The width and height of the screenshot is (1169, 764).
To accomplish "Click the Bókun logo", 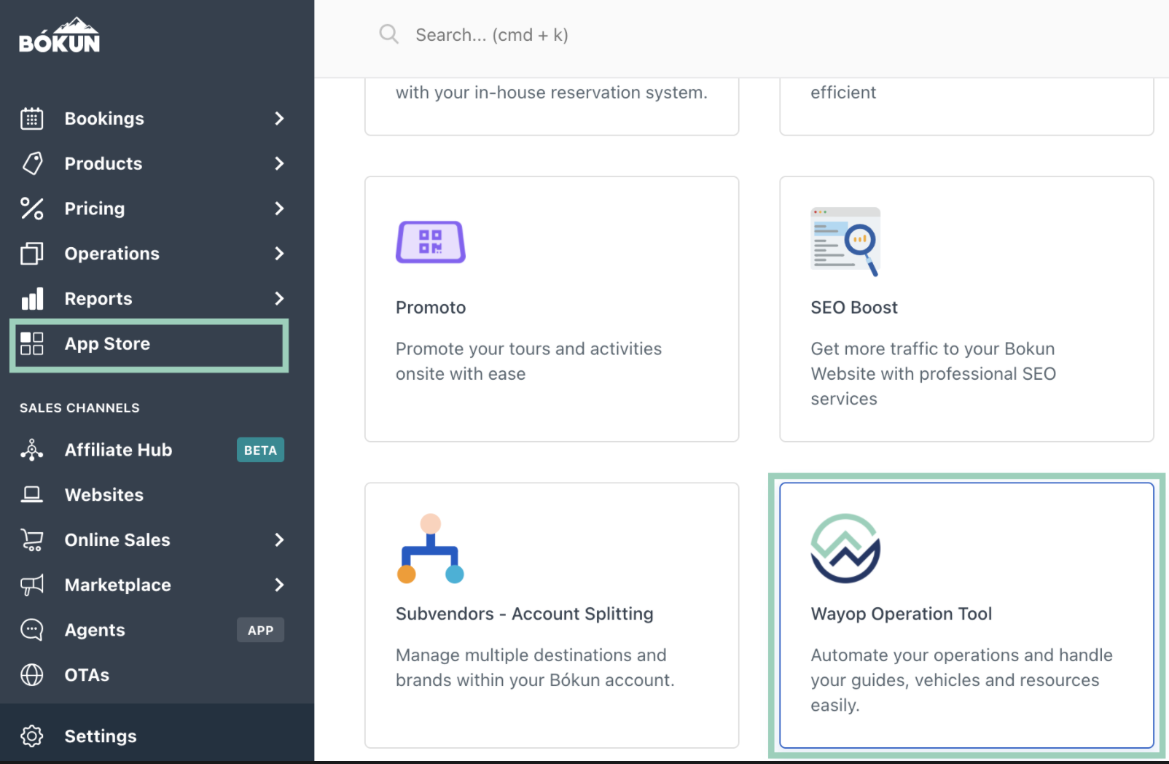I will (59, 36).
